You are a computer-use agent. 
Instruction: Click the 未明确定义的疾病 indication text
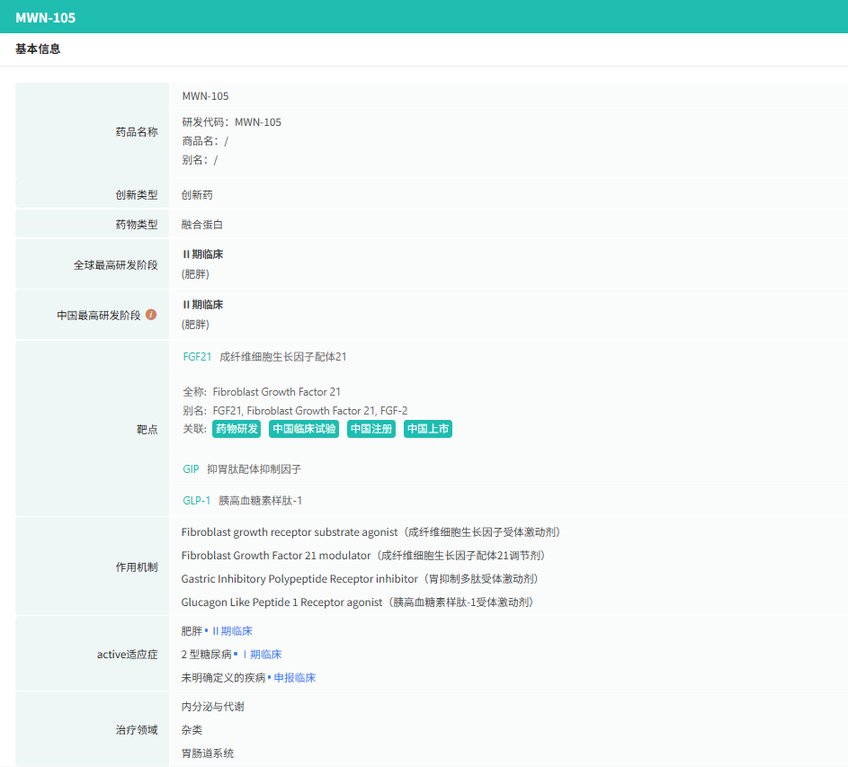click(223, 677)
